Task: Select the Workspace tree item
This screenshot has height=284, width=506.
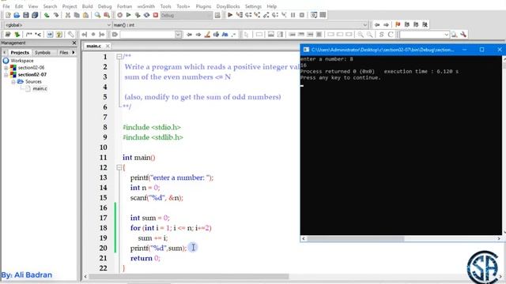Action: (22, 61)
